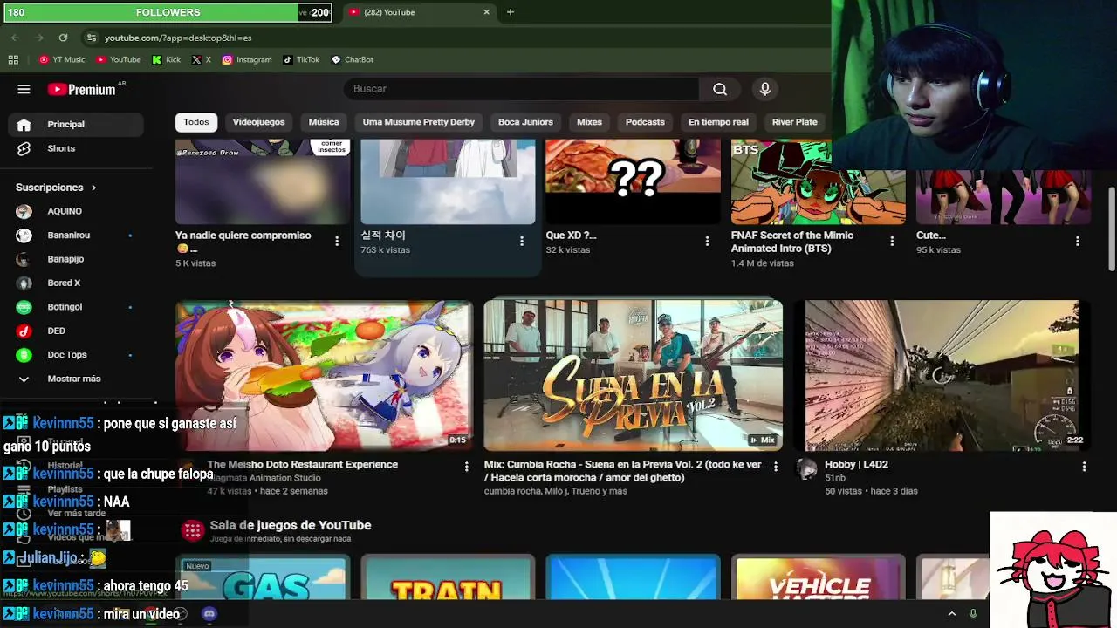Open options menu for Cumbia Rocha mix
Viewport: 1117px width, 628px height.
pos(775,467)
